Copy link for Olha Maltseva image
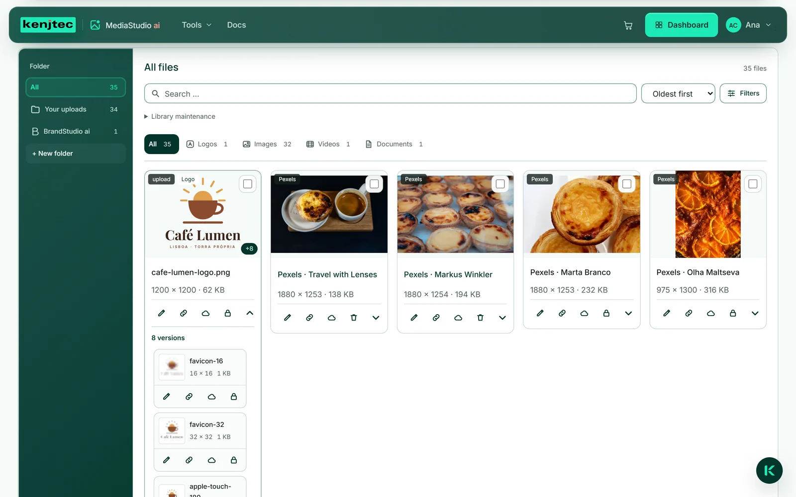 tap(689, 313)
